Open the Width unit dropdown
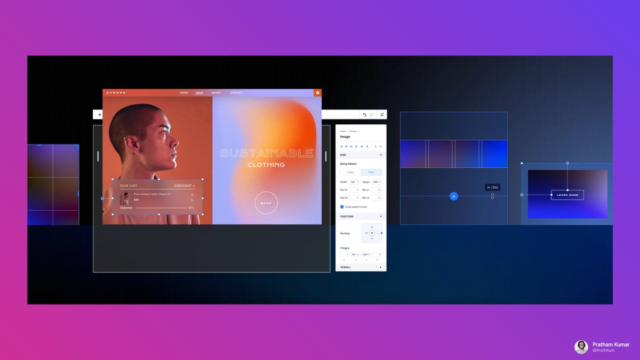640x360 pixels. click(x=357, y=182)
